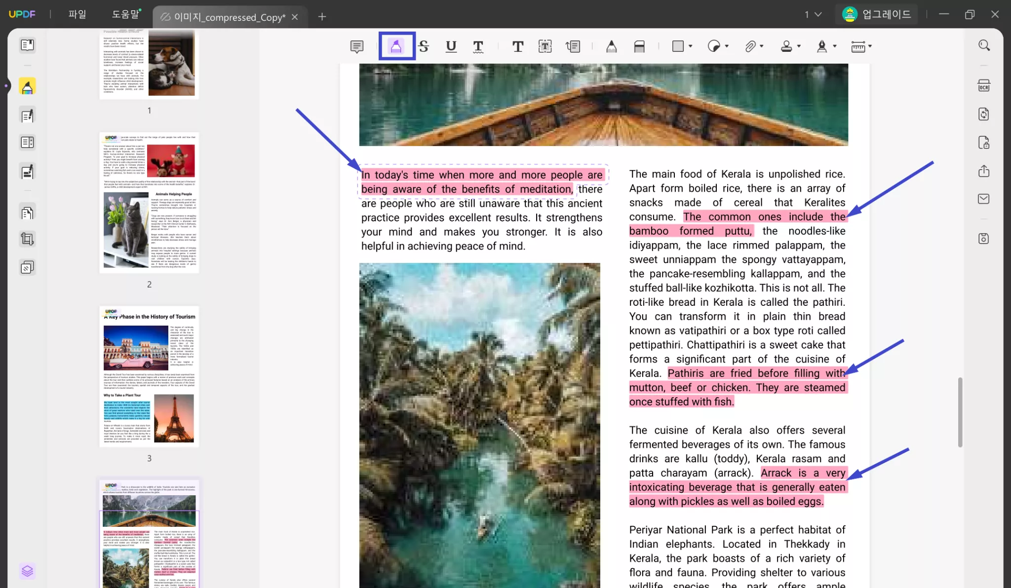Run OCR text recognition
1011x588 pixels.
pyautogui.click(x=984, y=86)
